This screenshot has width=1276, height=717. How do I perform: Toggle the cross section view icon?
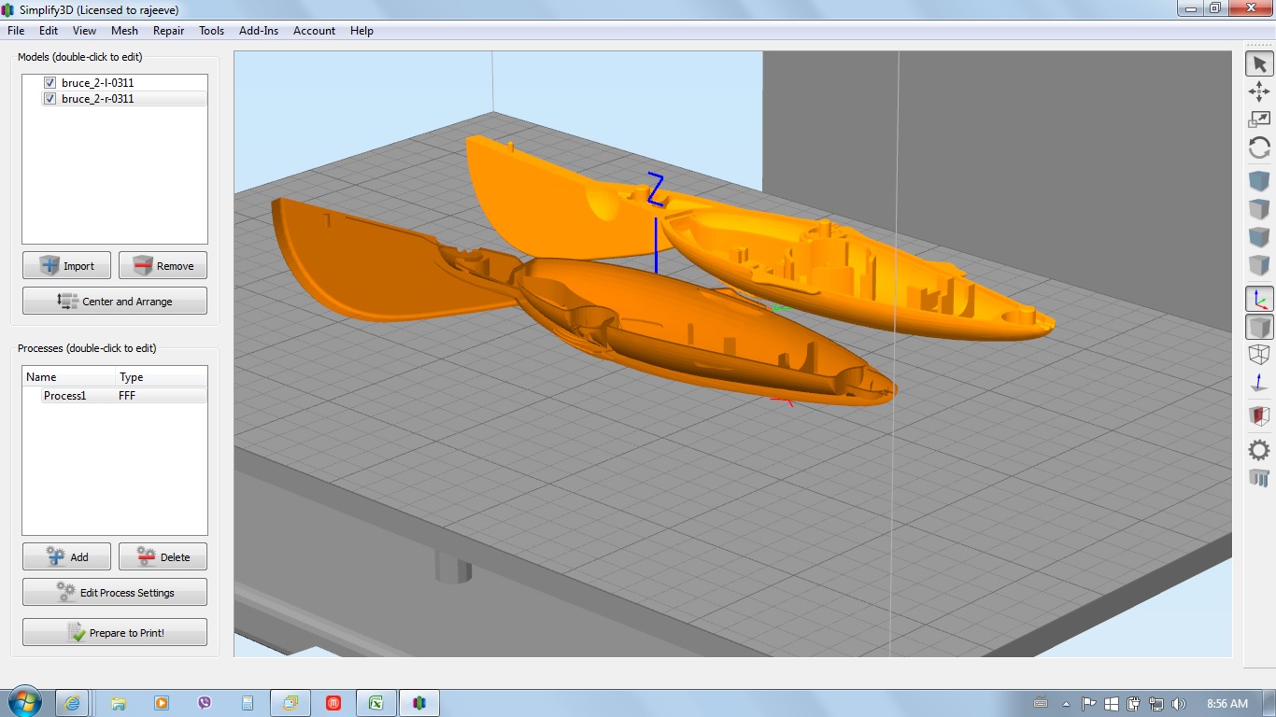(x=1259, y=415)
